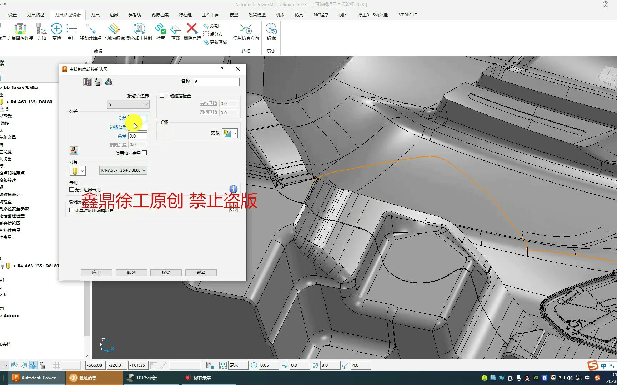Click the 刀具路径连接 (toolpath connections) icon

pyautogui.click(x=20, y=31)
